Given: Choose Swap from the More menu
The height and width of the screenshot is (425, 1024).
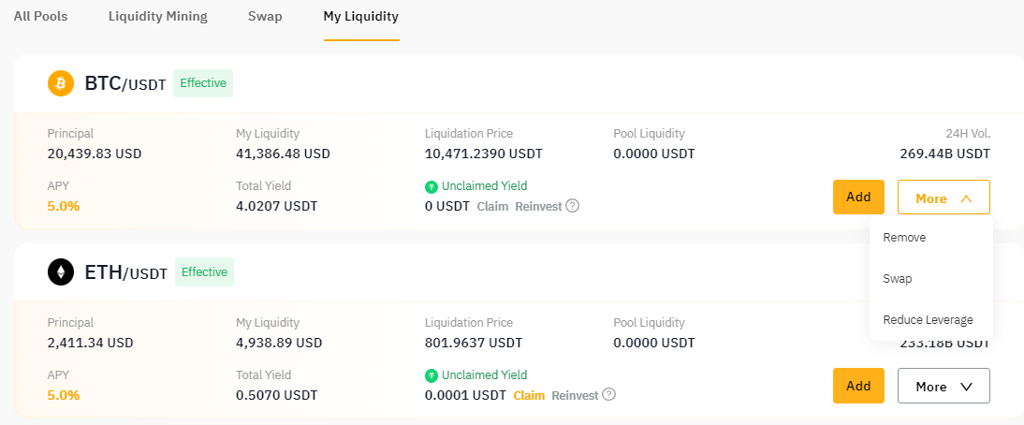Looking at the screenshot, I should 898,279.
